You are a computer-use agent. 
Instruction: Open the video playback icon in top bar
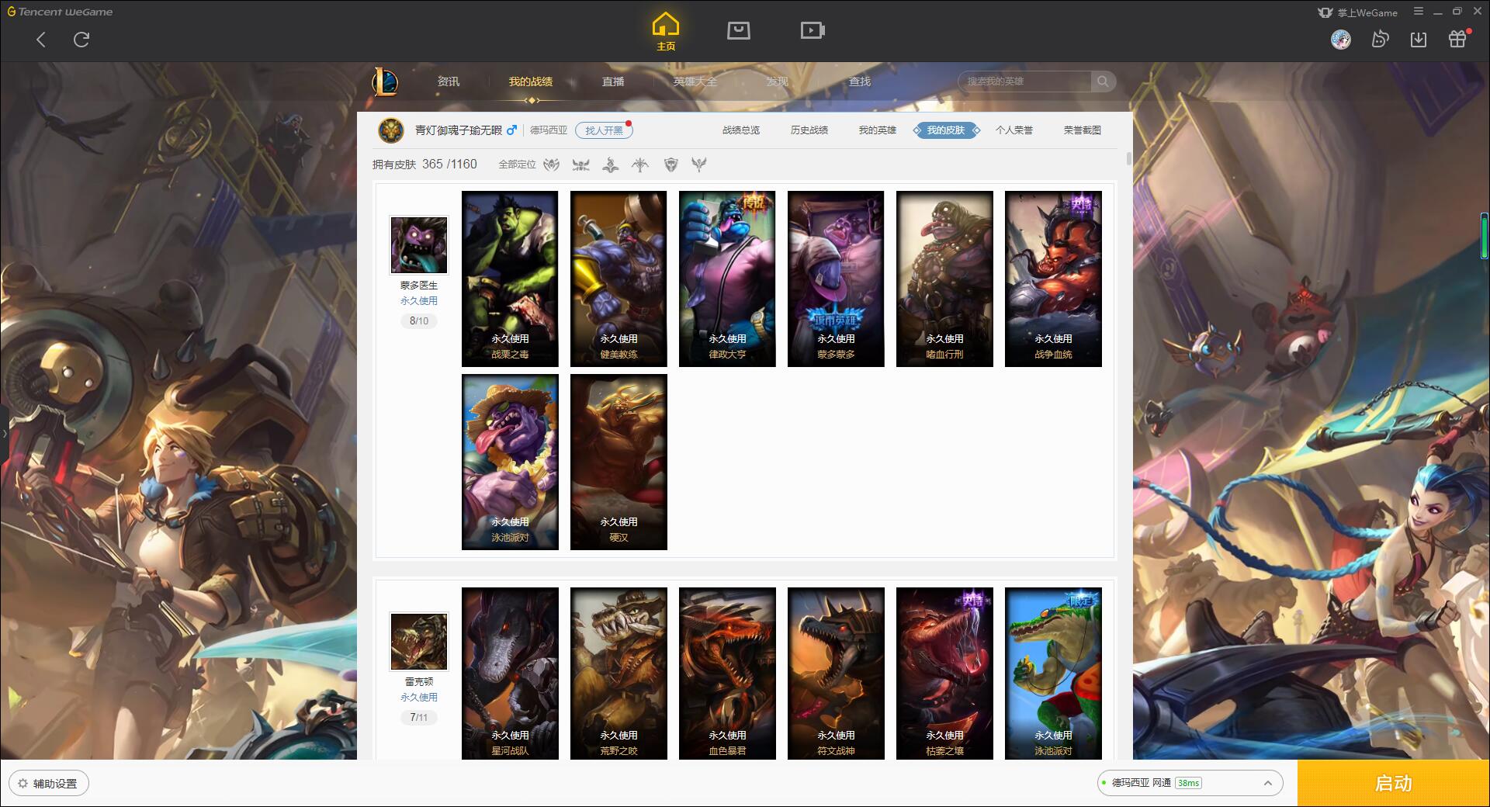[813, 30]
